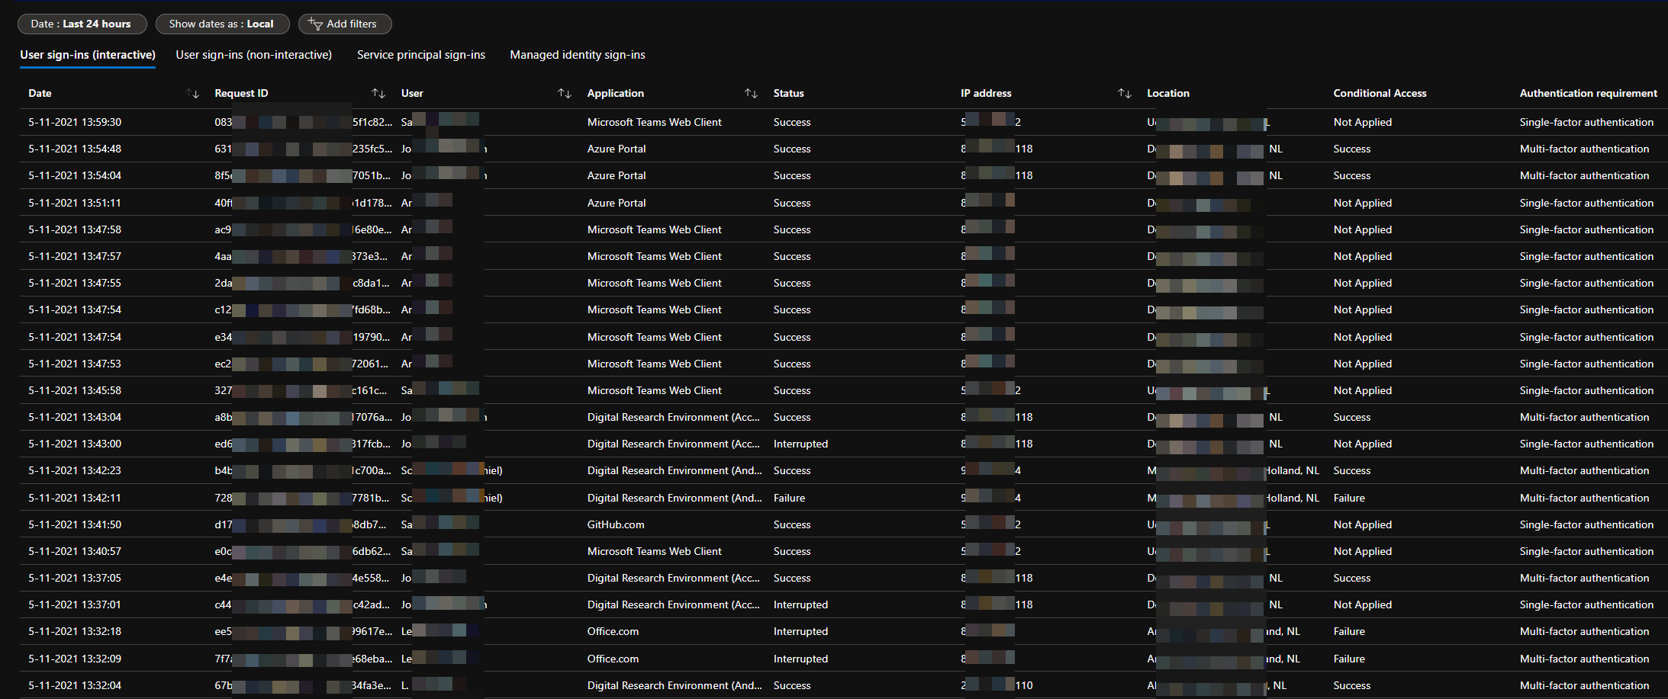The image size is (1668, 699).
Task: Click the Authentication requirement column header
Action: (1588, 94)
